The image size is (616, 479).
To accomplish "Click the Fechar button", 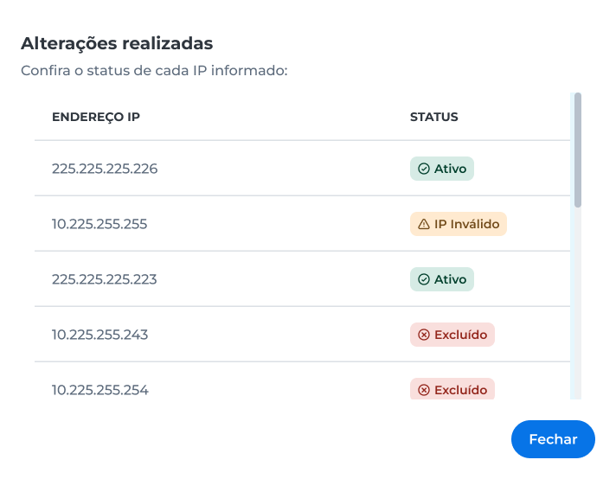I will point(553,439).
